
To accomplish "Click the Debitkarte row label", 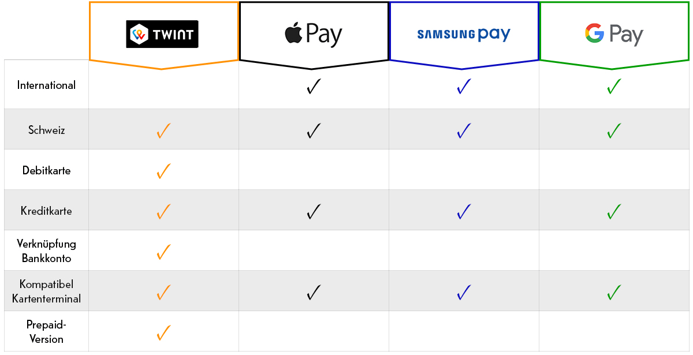I will 46,170.
